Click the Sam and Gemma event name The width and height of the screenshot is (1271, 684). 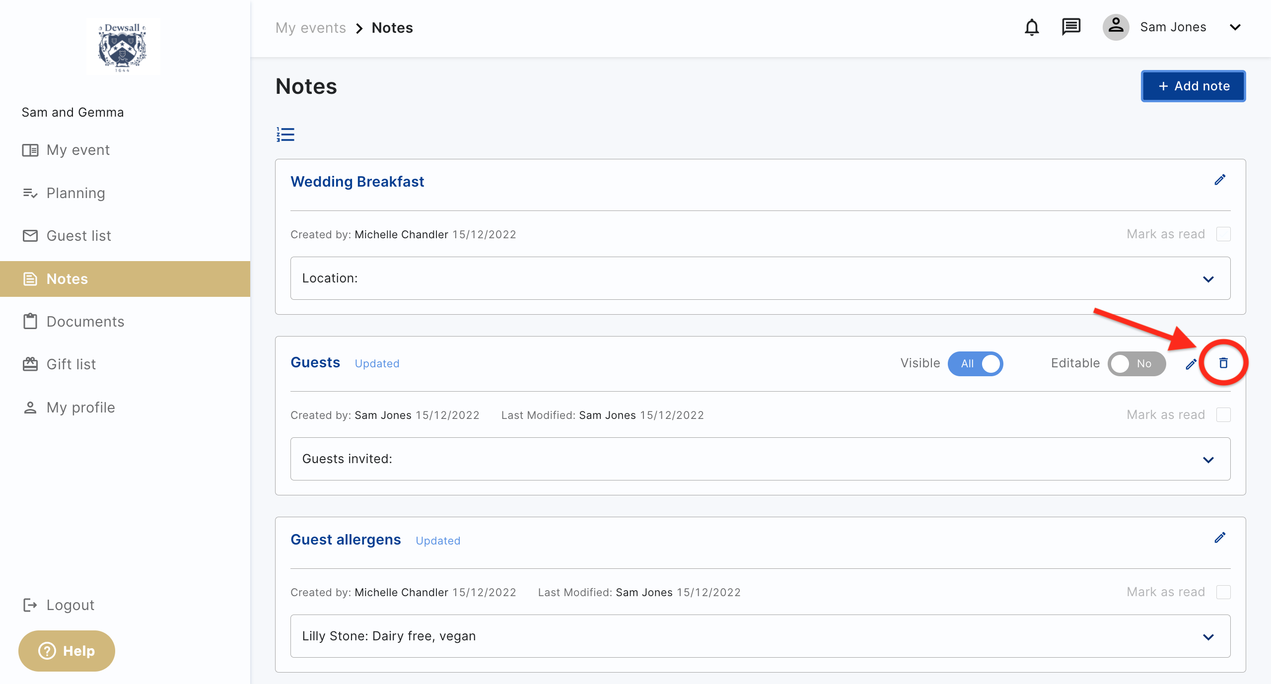pyautogui.click(x=72, y=113)
